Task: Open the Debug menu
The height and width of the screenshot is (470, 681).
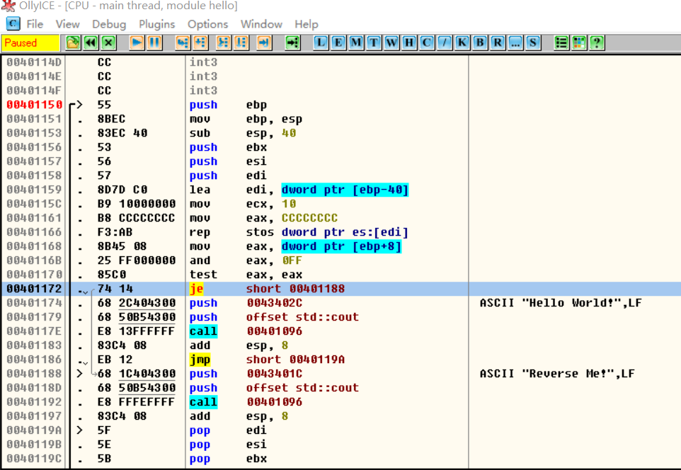Action: click(x=109, y=24)
